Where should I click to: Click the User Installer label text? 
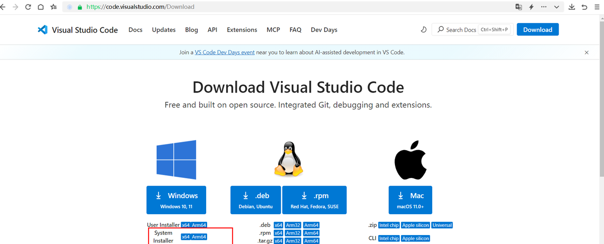[163, 225]
